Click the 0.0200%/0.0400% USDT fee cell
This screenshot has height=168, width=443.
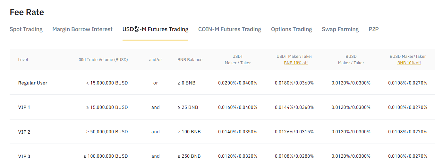pyautogui.click(x=238, y=83)
